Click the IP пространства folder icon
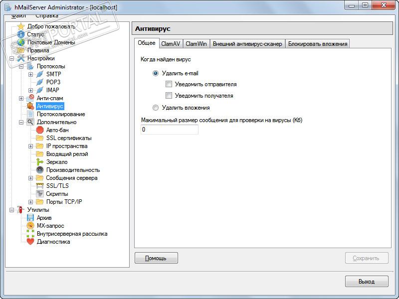The height and width of the screenshot is (299, 399). click(x=40, y=146)
